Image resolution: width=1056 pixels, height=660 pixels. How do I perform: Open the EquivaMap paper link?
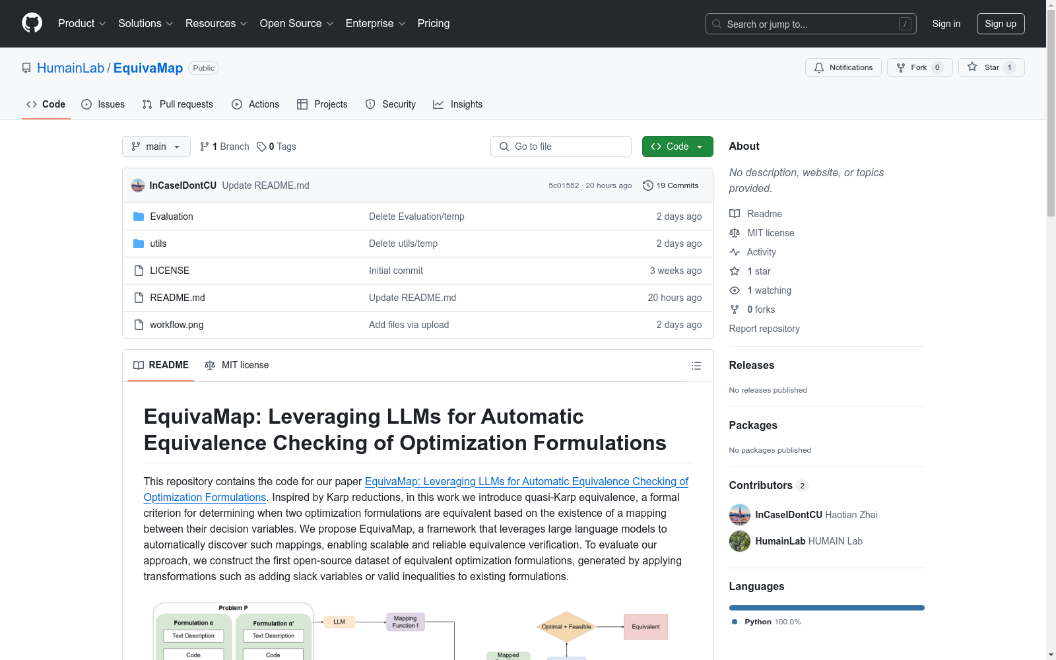(416, 489)
